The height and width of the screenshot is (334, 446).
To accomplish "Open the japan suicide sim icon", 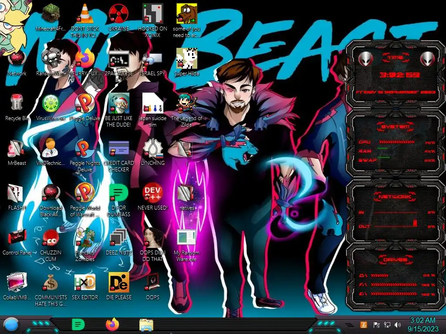I will (152, 103).
